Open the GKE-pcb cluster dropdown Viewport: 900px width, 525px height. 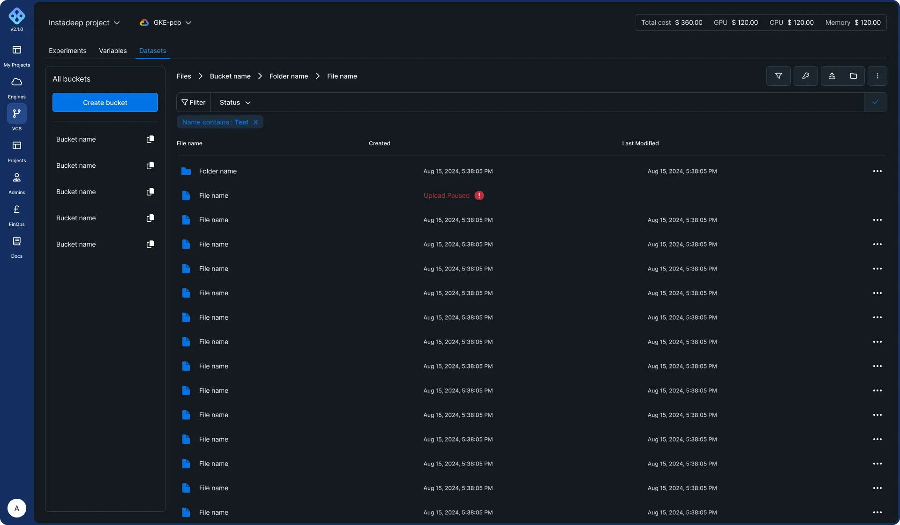pos(166,22)
